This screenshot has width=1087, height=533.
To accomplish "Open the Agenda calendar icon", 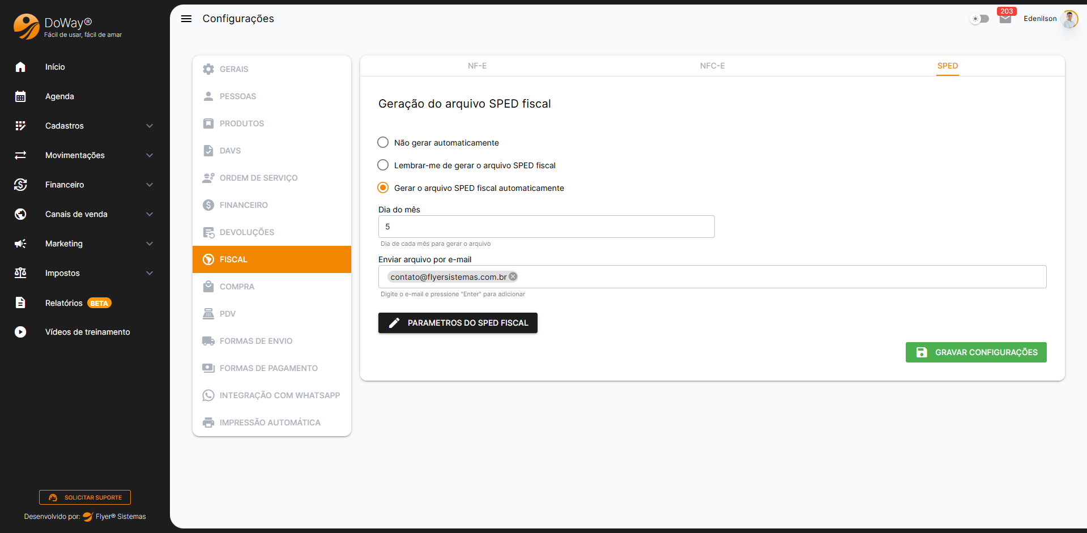I will click(20, 96).
